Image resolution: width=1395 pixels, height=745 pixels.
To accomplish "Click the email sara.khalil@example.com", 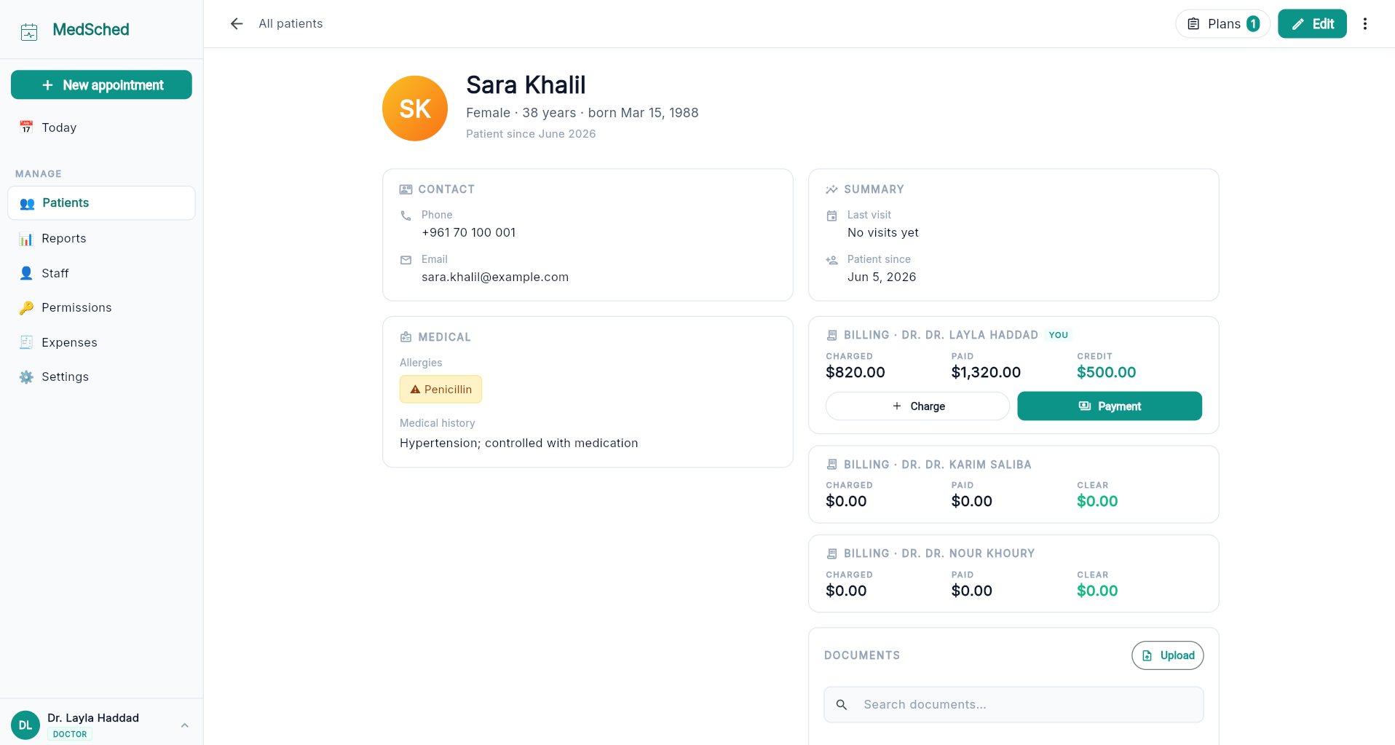I will point(495,277).
